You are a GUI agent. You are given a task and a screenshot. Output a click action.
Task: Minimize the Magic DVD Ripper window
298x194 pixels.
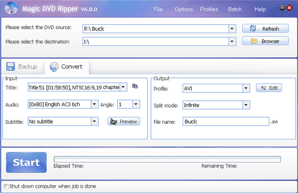point(282,8)
